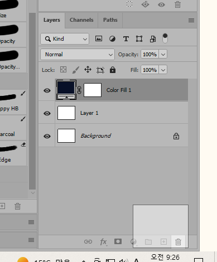Select the Layer 1 name
Viewport: 217px width, 262px height.
click(89, 113)
